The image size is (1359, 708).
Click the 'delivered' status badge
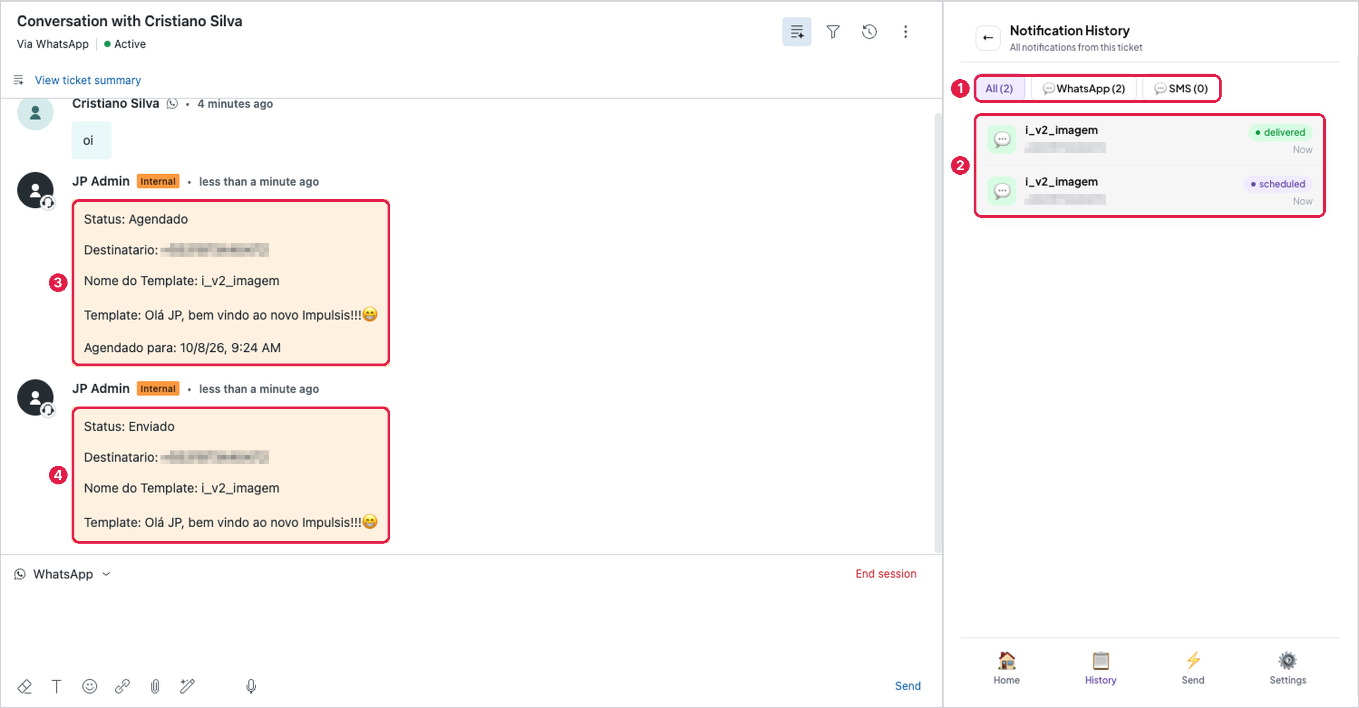(1280, 132)
